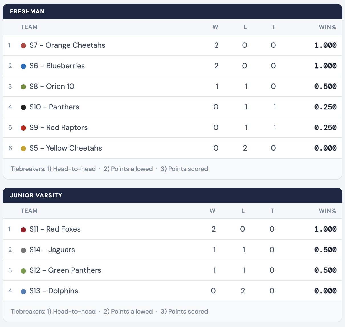Click the blue dot next to Dolphins

(x=24, y=291)
